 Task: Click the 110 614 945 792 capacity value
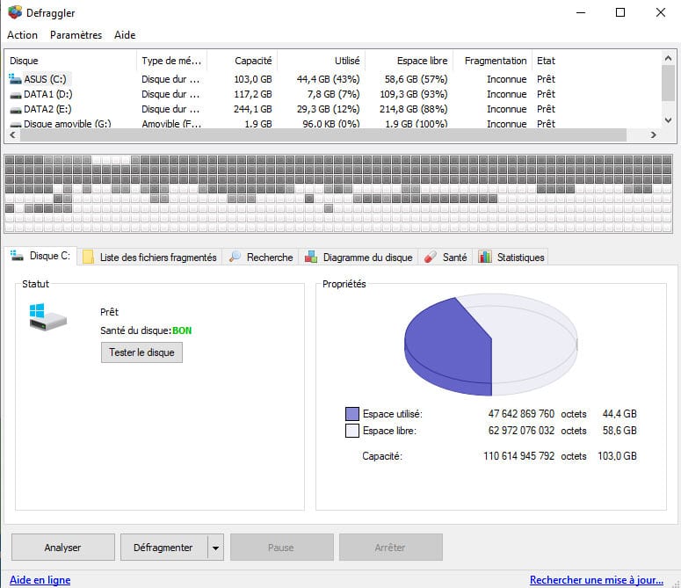pyautogui.click(x=519, y=456)
